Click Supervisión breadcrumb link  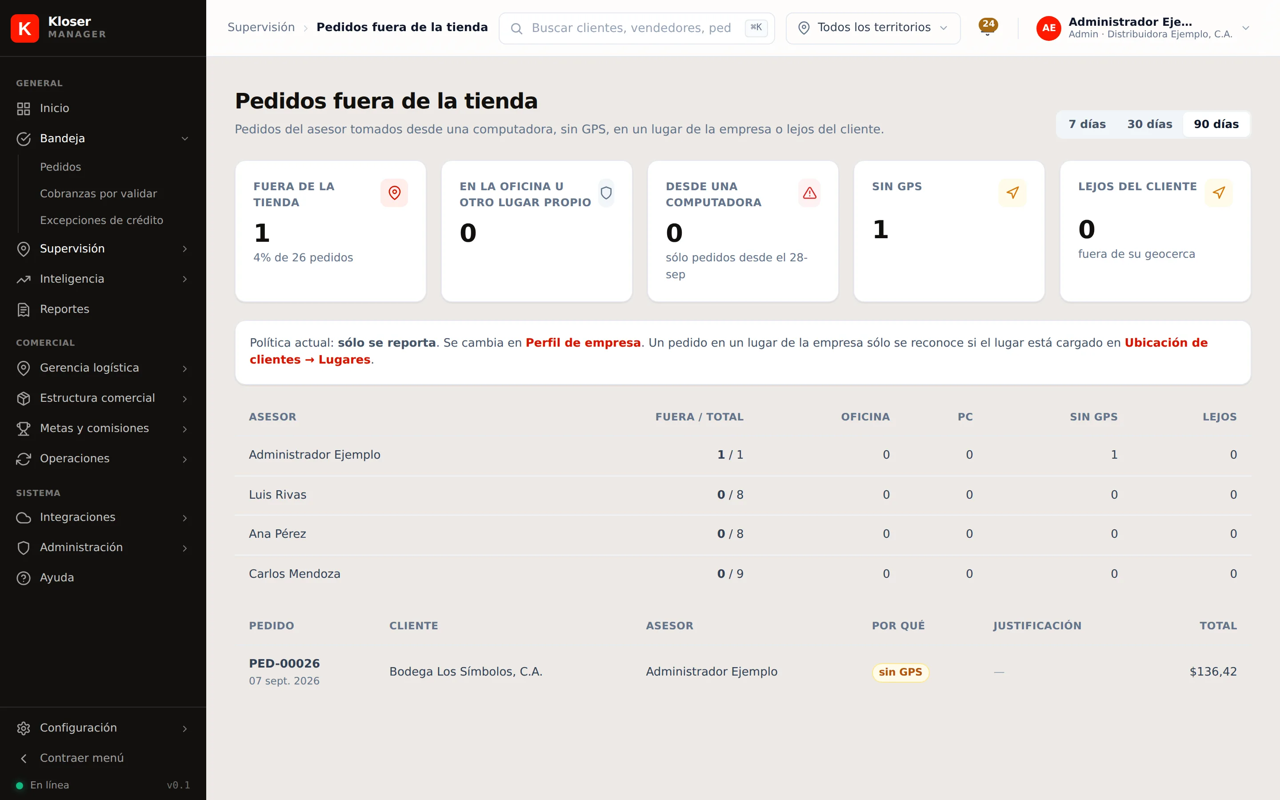click(261, 27)
